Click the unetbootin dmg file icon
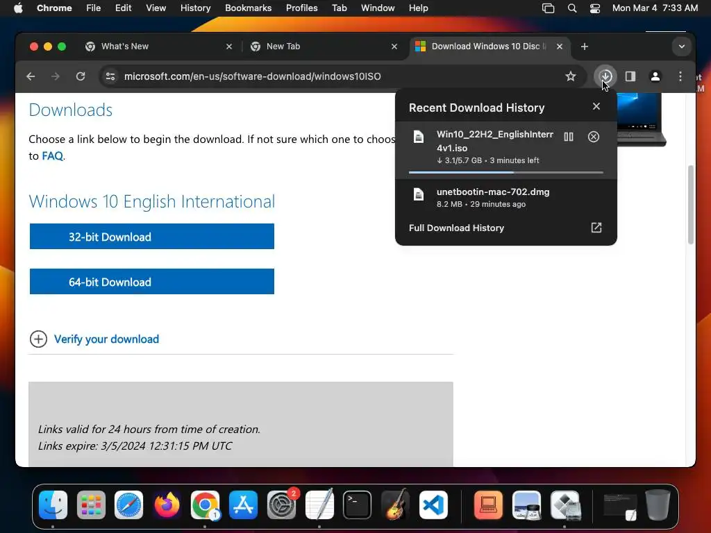This screenshot has width=711, height=533. click(419, 194)
